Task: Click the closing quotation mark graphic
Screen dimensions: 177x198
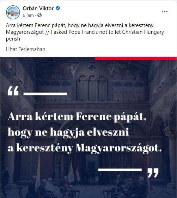Action: click(x=153, y=173)
